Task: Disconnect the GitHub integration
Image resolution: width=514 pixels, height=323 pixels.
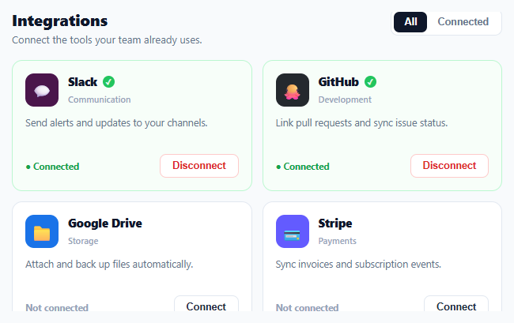Action: coord(449,166)
